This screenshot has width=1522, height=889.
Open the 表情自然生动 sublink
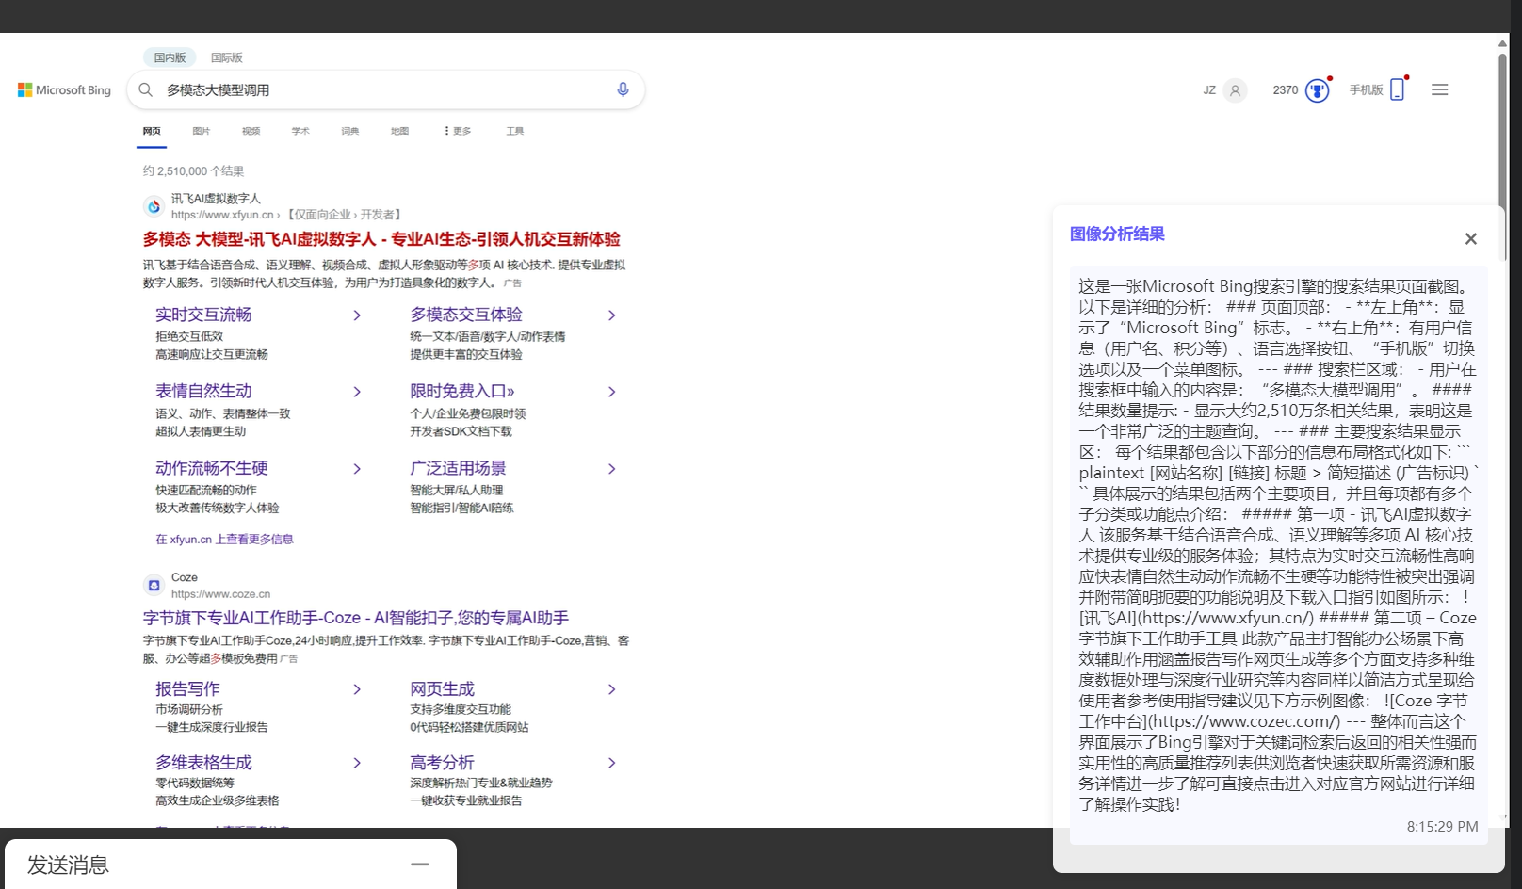pyautogui.click(x=203, y=391)
